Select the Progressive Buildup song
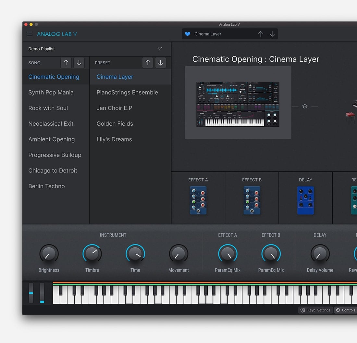This screenshot has width=357, height=343. tap(56, 155)
